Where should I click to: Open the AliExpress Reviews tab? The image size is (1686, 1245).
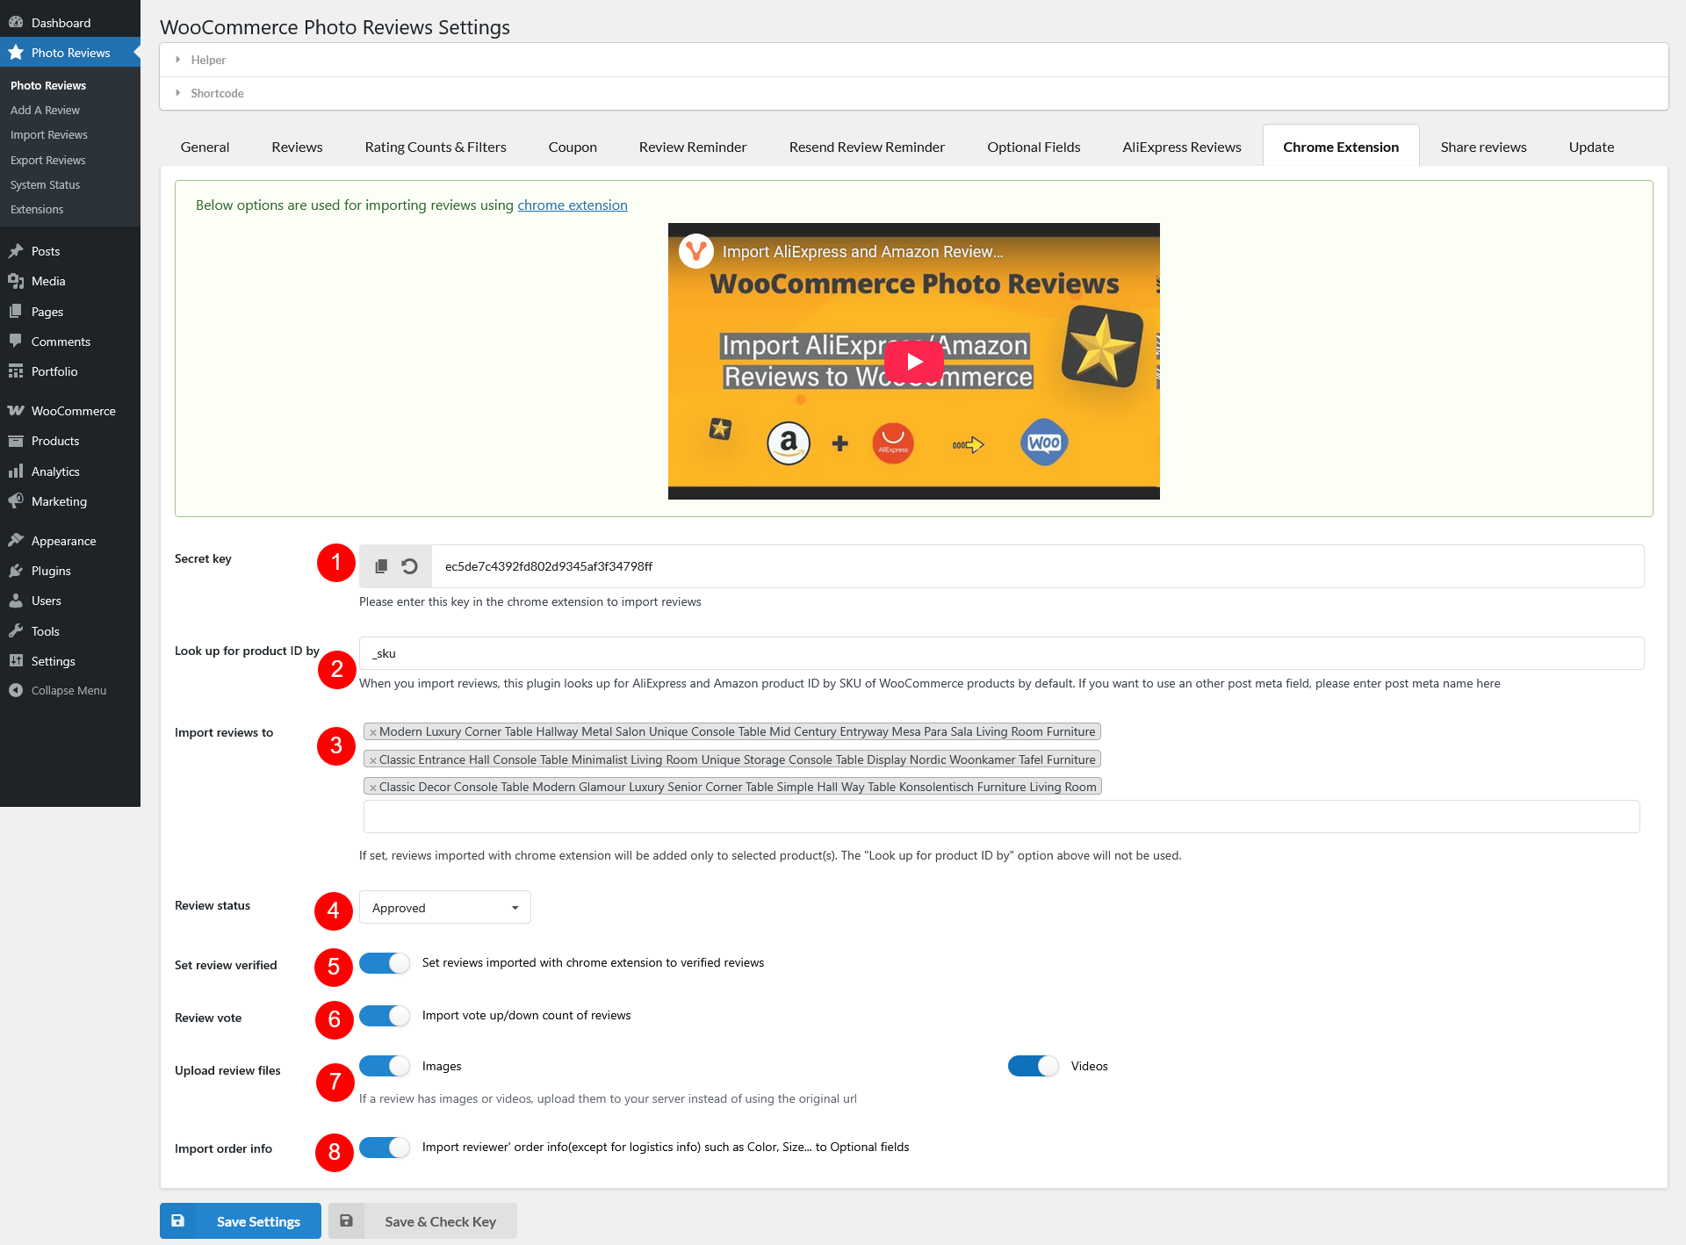tap(1181, 147)
